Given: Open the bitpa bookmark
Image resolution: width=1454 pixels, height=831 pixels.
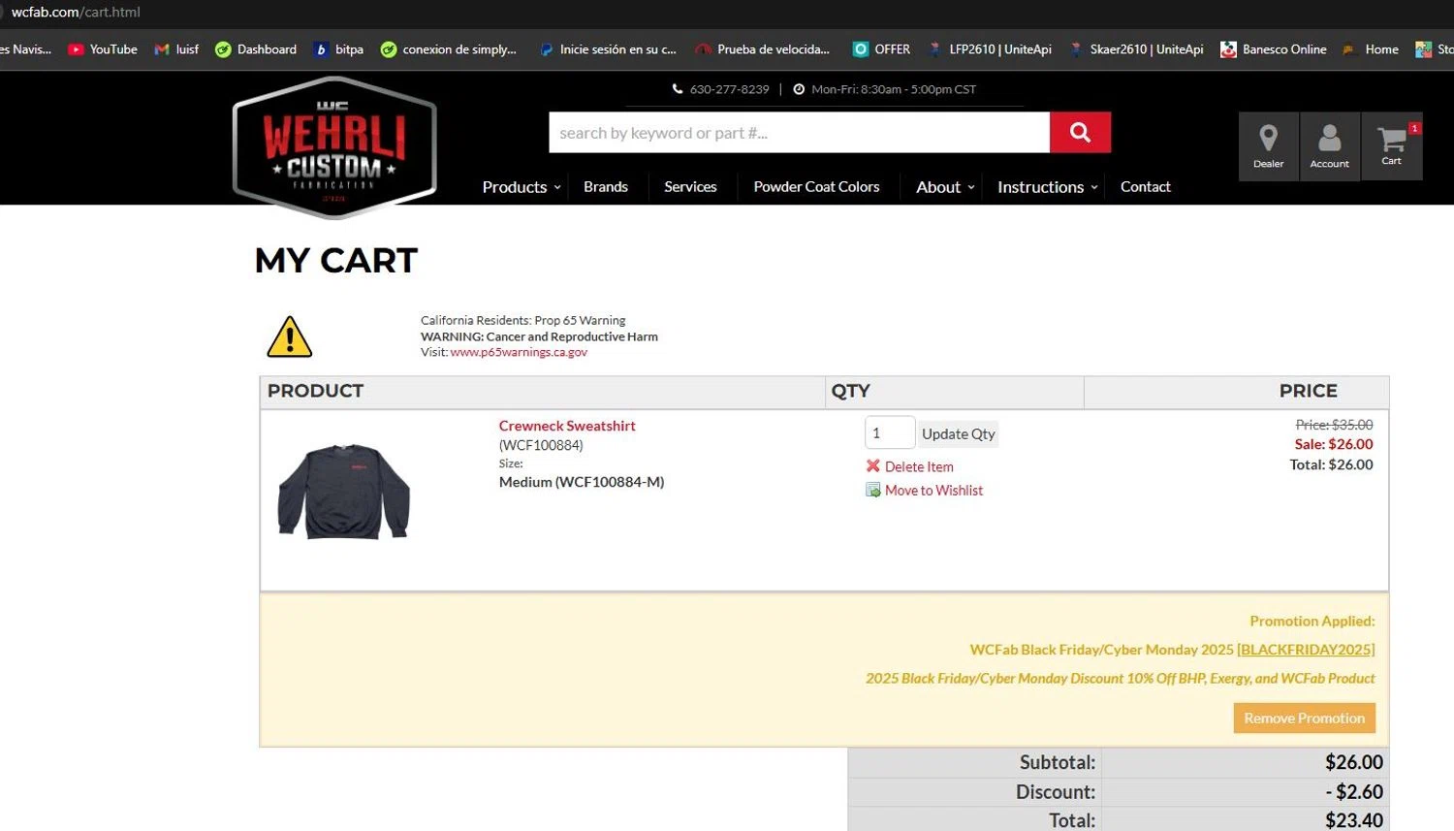Looking at the screenshot, I should pyautogui.click(x=338, y=49).
